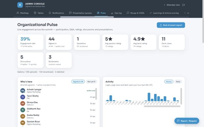Click the K app logo icon

coord(20,5)
